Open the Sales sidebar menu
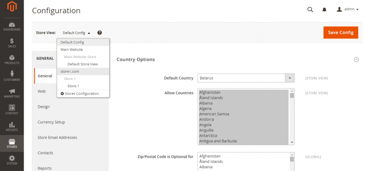The width and height of the screenshot is (365, 171). coord(12,43)
